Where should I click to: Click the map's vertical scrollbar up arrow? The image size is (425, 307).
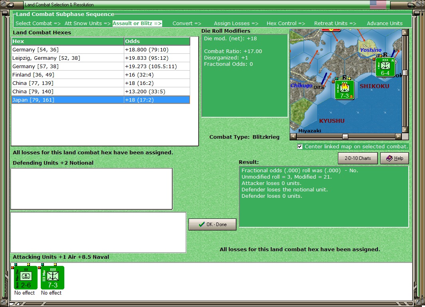[405, 32]
